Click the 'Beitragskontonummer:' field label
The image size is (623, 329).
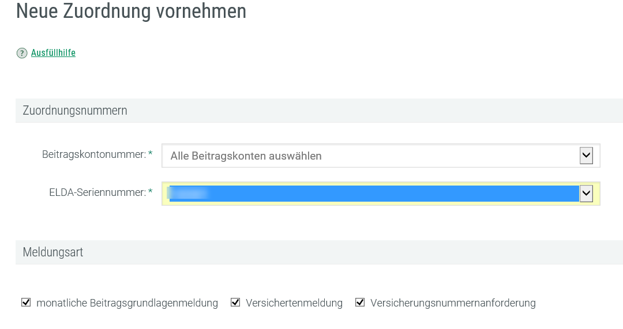tap(93, 154)
